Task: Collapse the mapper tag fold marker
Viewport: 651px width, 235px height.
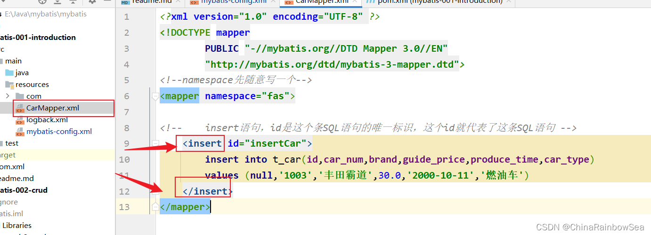Action: (x=155, y=96)
